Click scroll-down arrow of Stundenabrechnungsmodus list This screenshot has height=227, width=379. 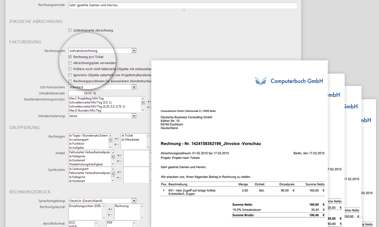[x=143, y=110]
